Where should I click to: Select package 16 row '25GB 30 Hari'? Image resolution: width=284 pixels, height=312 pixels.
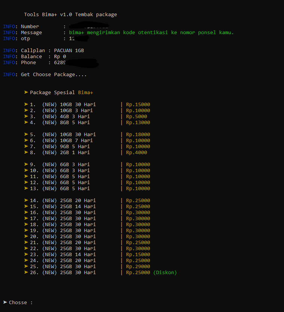87,213
